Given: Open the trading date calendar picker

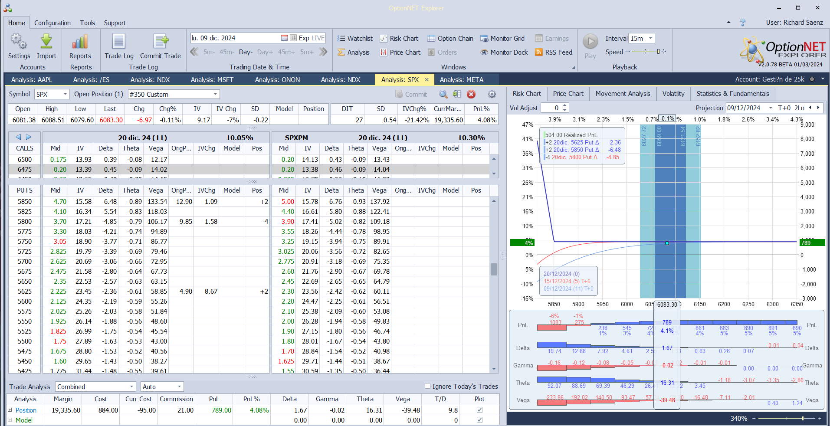Looking at the screenshot, I should point(284,38).
